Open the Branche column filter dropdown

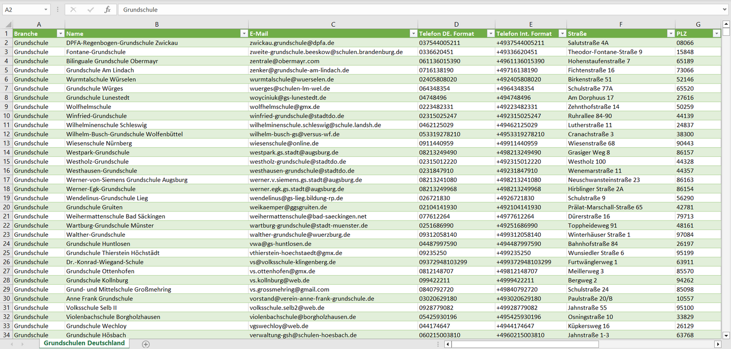60,33
